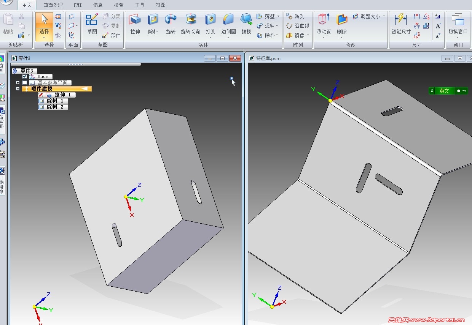Screen dimensions: 472x325
Task: Open the PMI ribbon tab
Action: pos(78,5)
